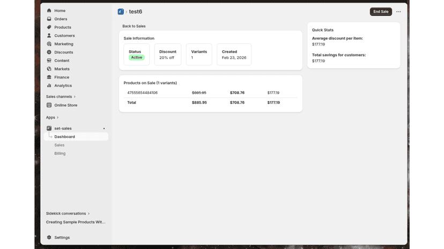Click Average discount per item label
Viewport: 444px width, 249px height.
(337, 38)
